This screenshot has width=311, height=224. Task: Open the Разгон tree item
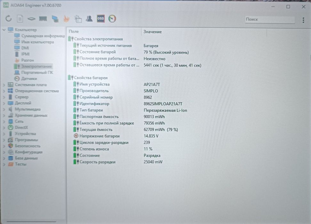(x=24, y=60)
